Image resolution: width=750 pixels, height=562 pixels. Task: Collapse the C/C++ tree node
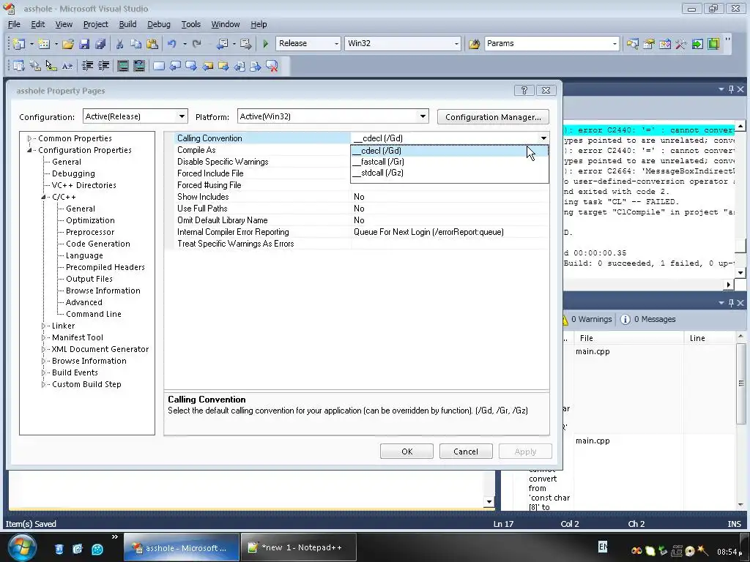pos(43,197)
